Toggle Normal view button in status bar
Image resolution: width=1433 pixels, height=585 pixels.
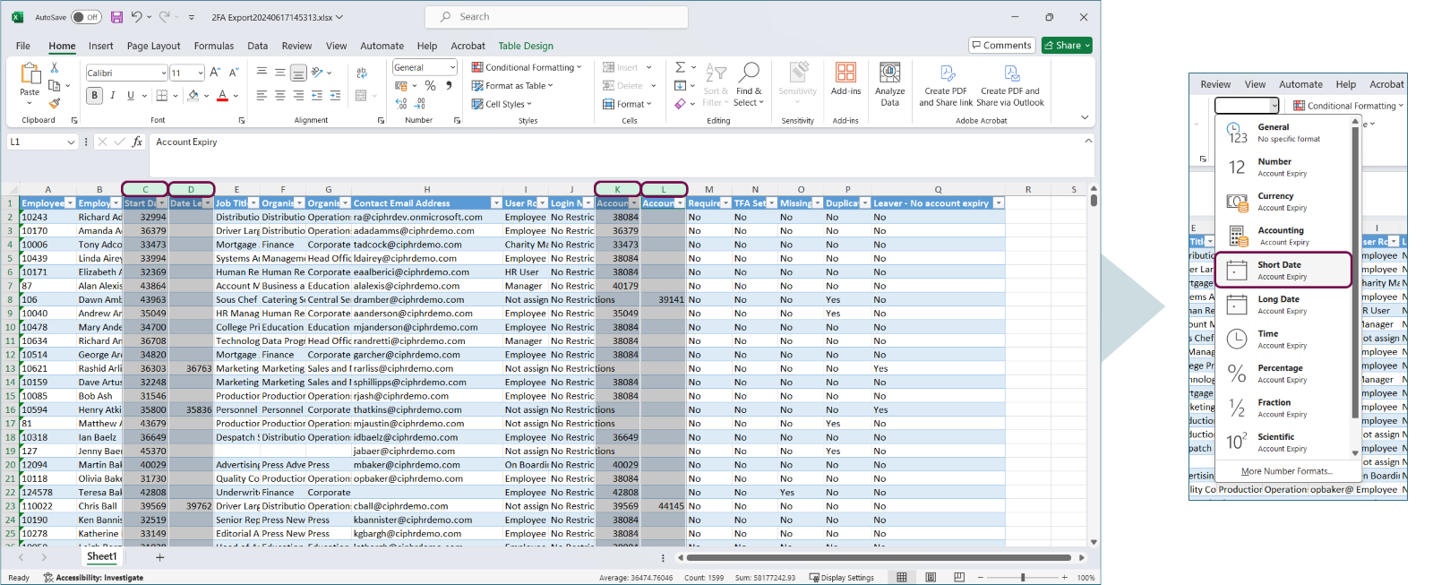[x=902, y=577]
